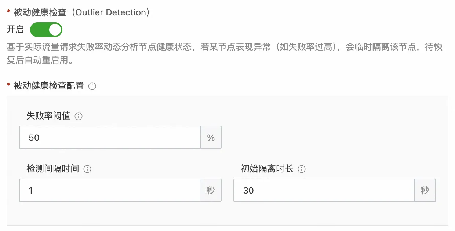455x231 pixels.
Task: Click the 秒 suffix of 检测间隔时间 field
Action: pos(211,190)
